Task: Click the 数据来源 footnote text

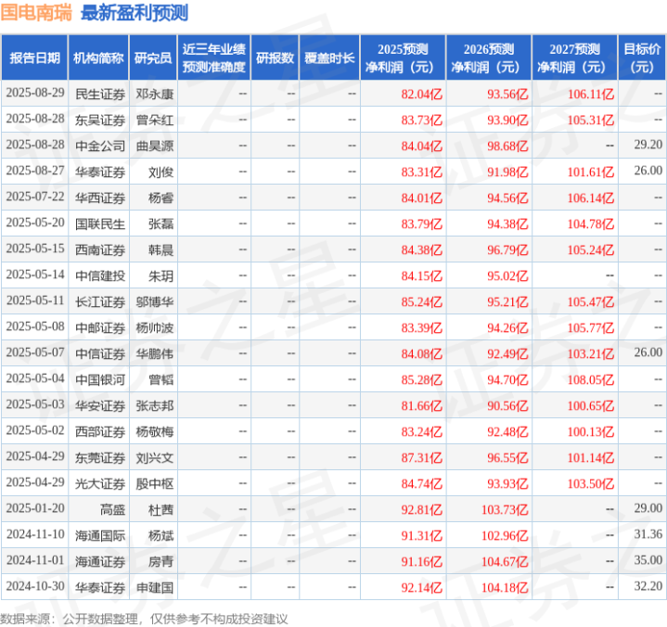Action: pyautogui.click(x=144, y=619)
